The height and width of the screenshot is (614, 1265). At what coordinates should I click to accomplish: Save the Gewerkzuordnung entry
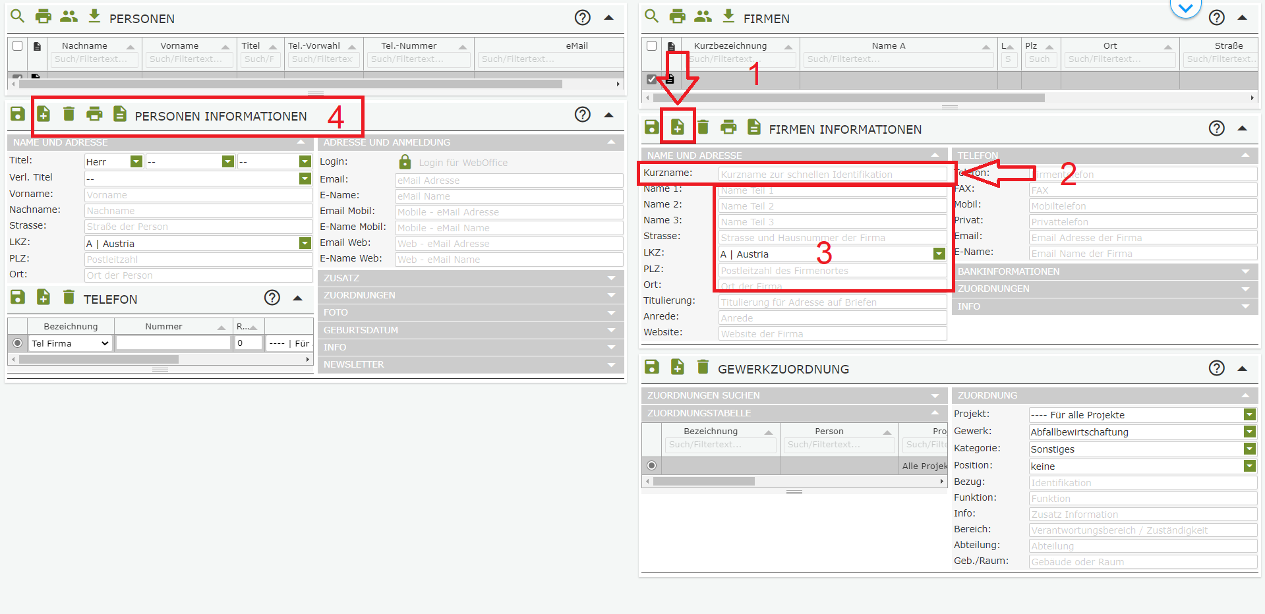coord(651,367)
